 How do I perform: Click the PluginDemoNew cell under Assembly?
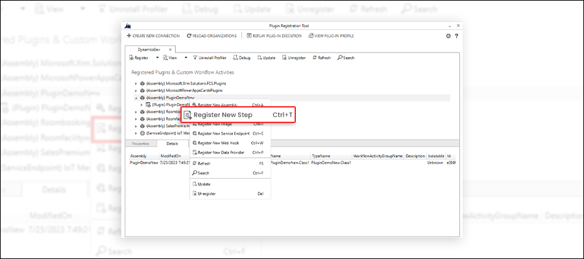[144, 163]
